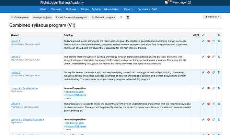The height and width of the screenshot is (135, 230).
Task: Open the Lesson 3 link
Action: 15,73
